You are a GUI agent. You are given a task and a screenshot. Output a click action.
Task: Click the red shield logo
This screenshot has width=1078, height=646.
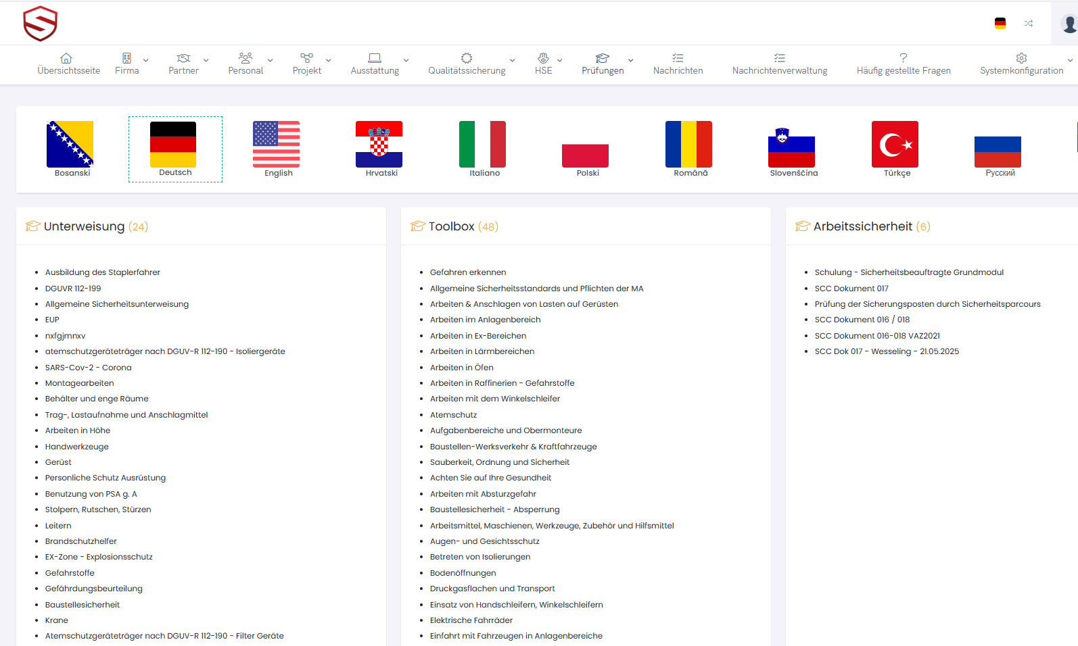click(x=40, y=24)
